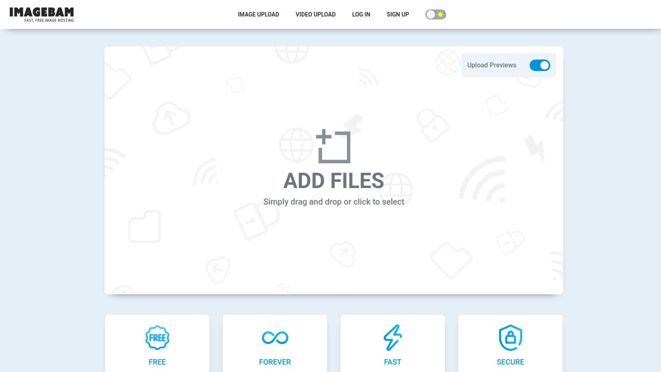Click the Upload Previews label
This screenshot has width=661, height=372.
coord(491,65)
